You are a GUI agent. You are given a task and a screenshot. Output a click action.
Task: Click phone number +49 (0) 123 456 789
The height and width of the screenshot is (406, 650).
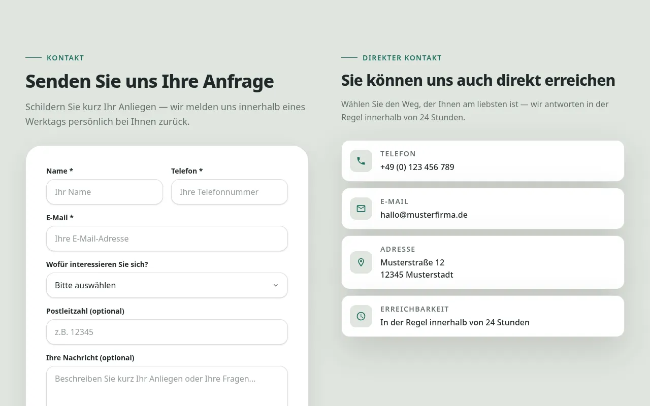coord(417,167)
